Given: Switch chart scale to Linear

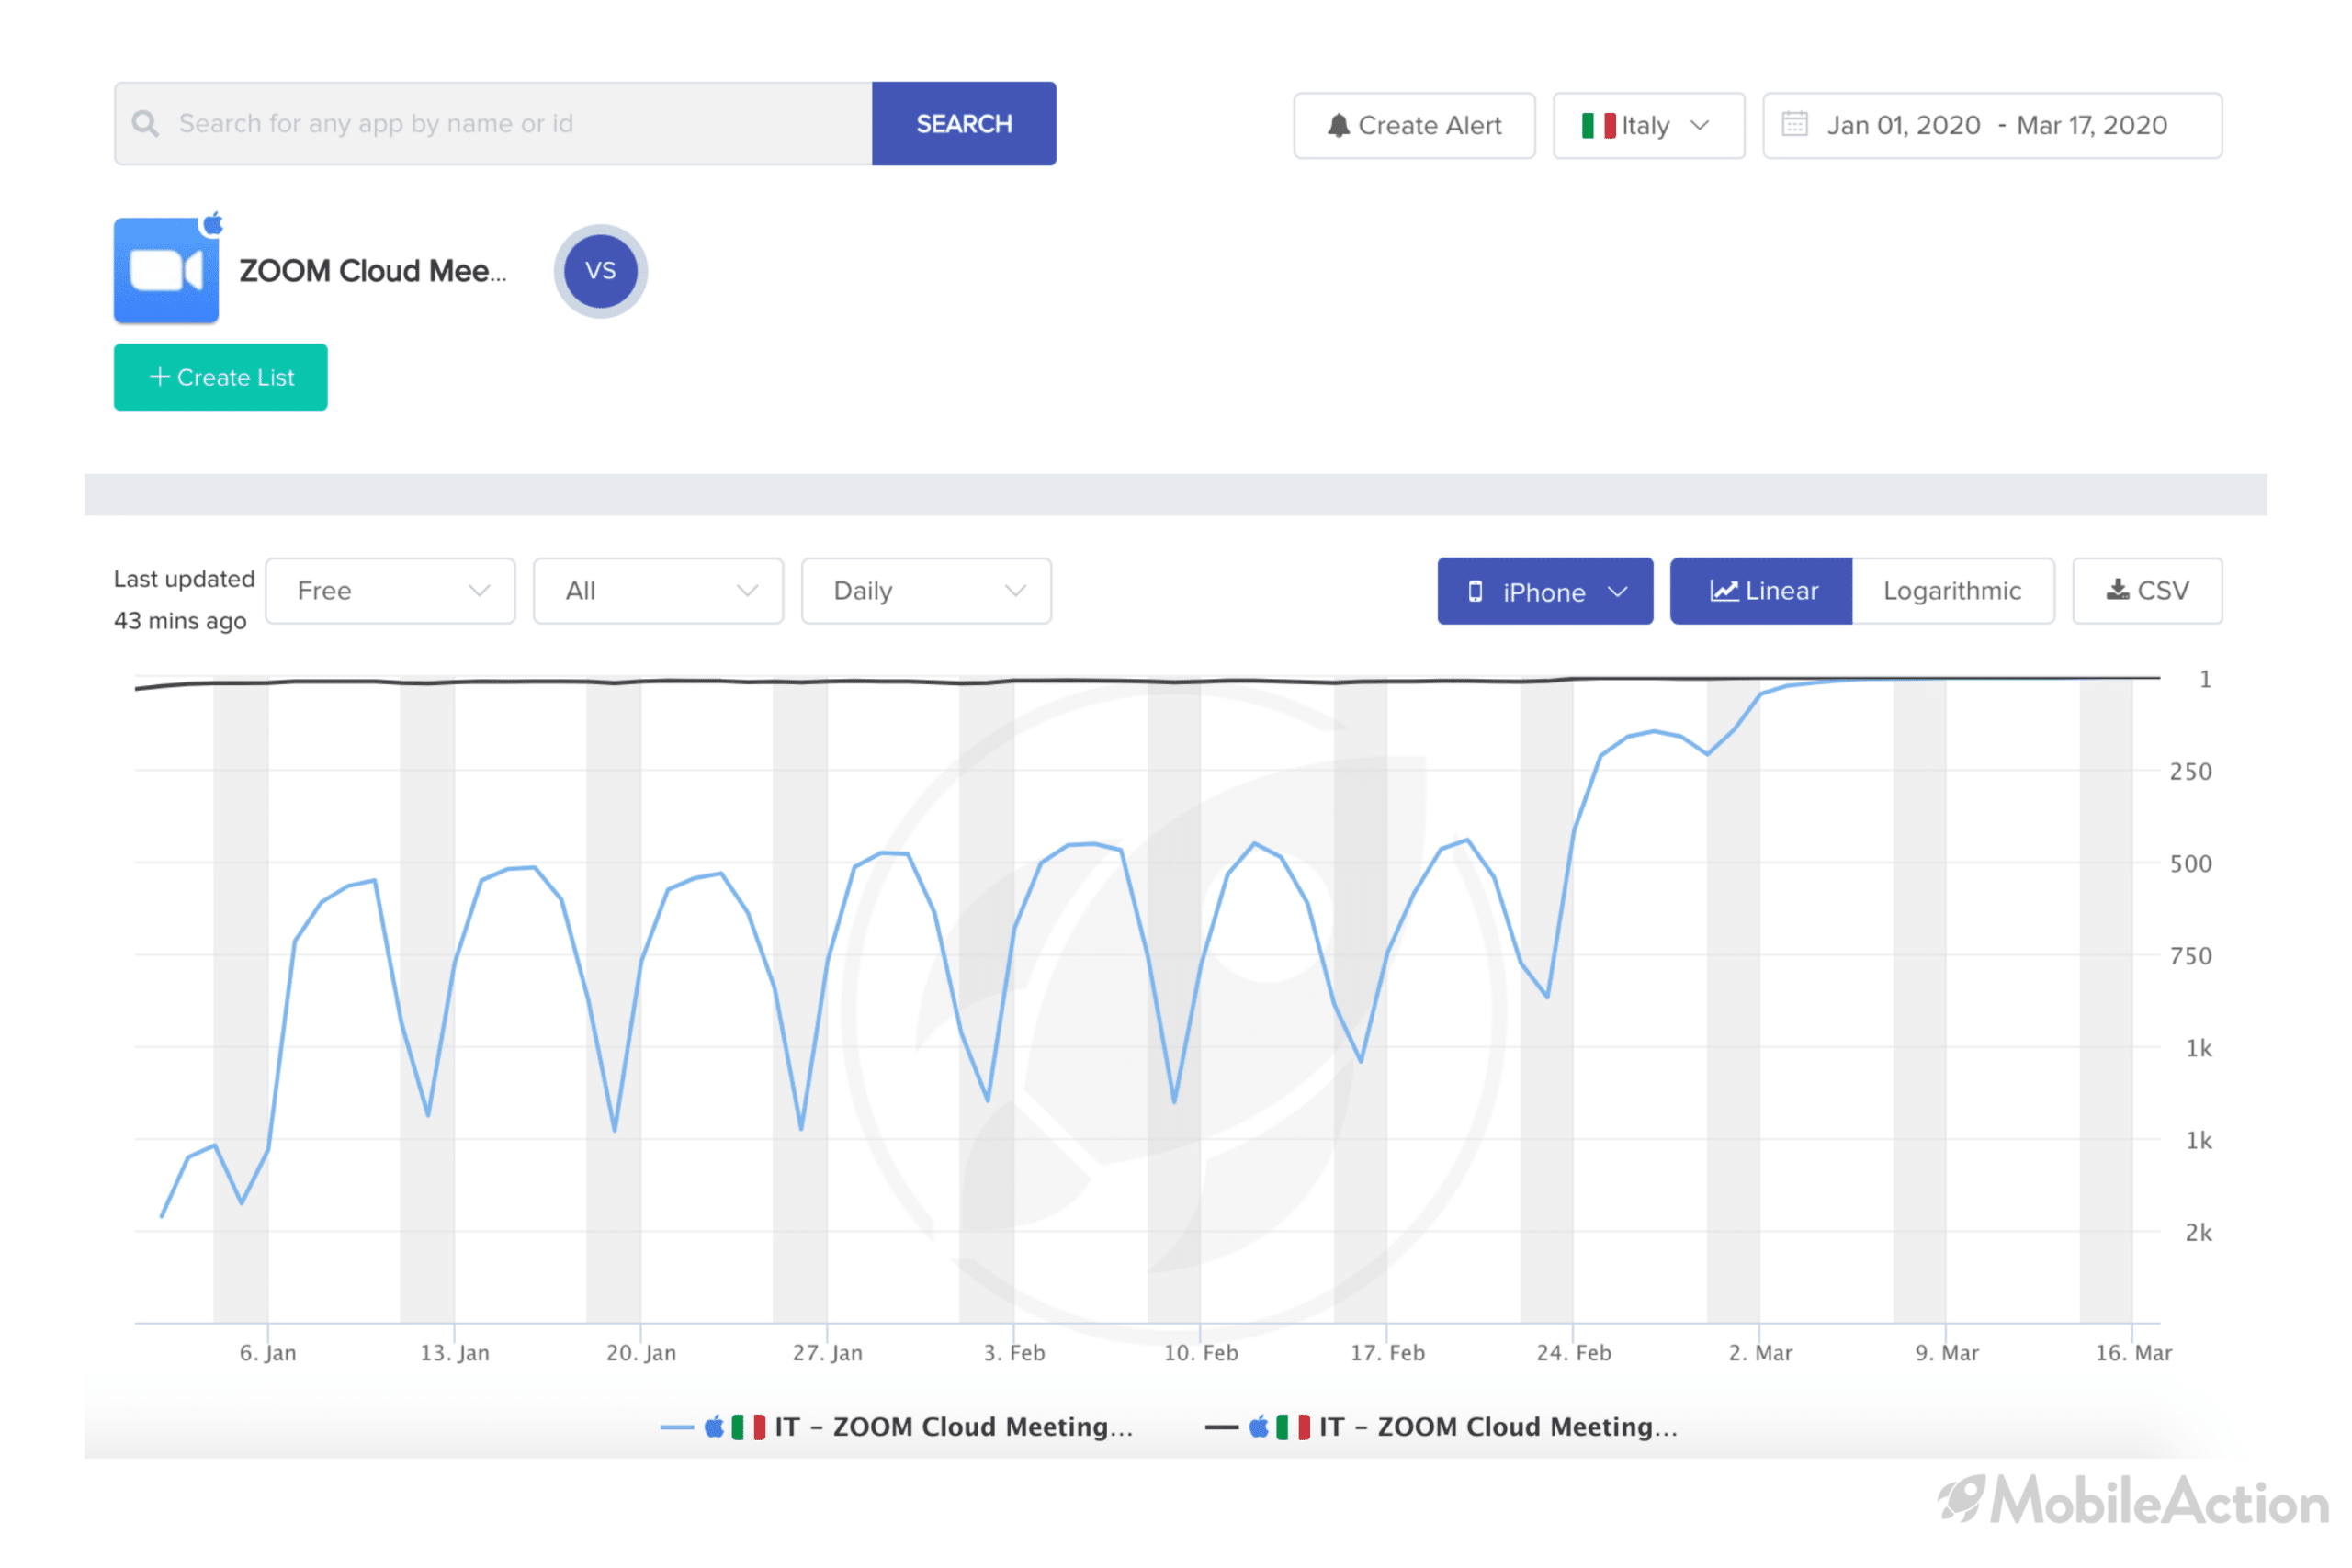Looking at the screenshot, I should [1761, 591].
